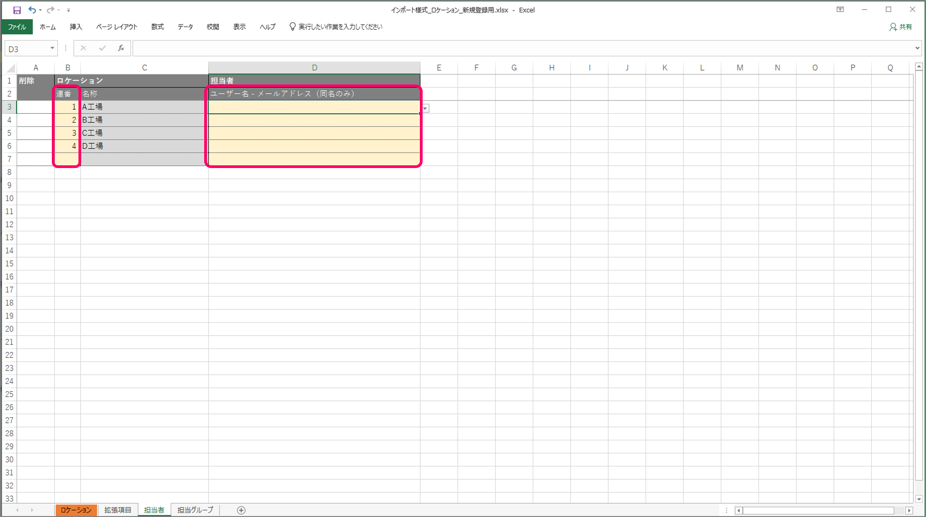Click the Save icon in quick access toolbar
Image resolution: width=926 pixels, height=517 pixels.
(17, 10)
